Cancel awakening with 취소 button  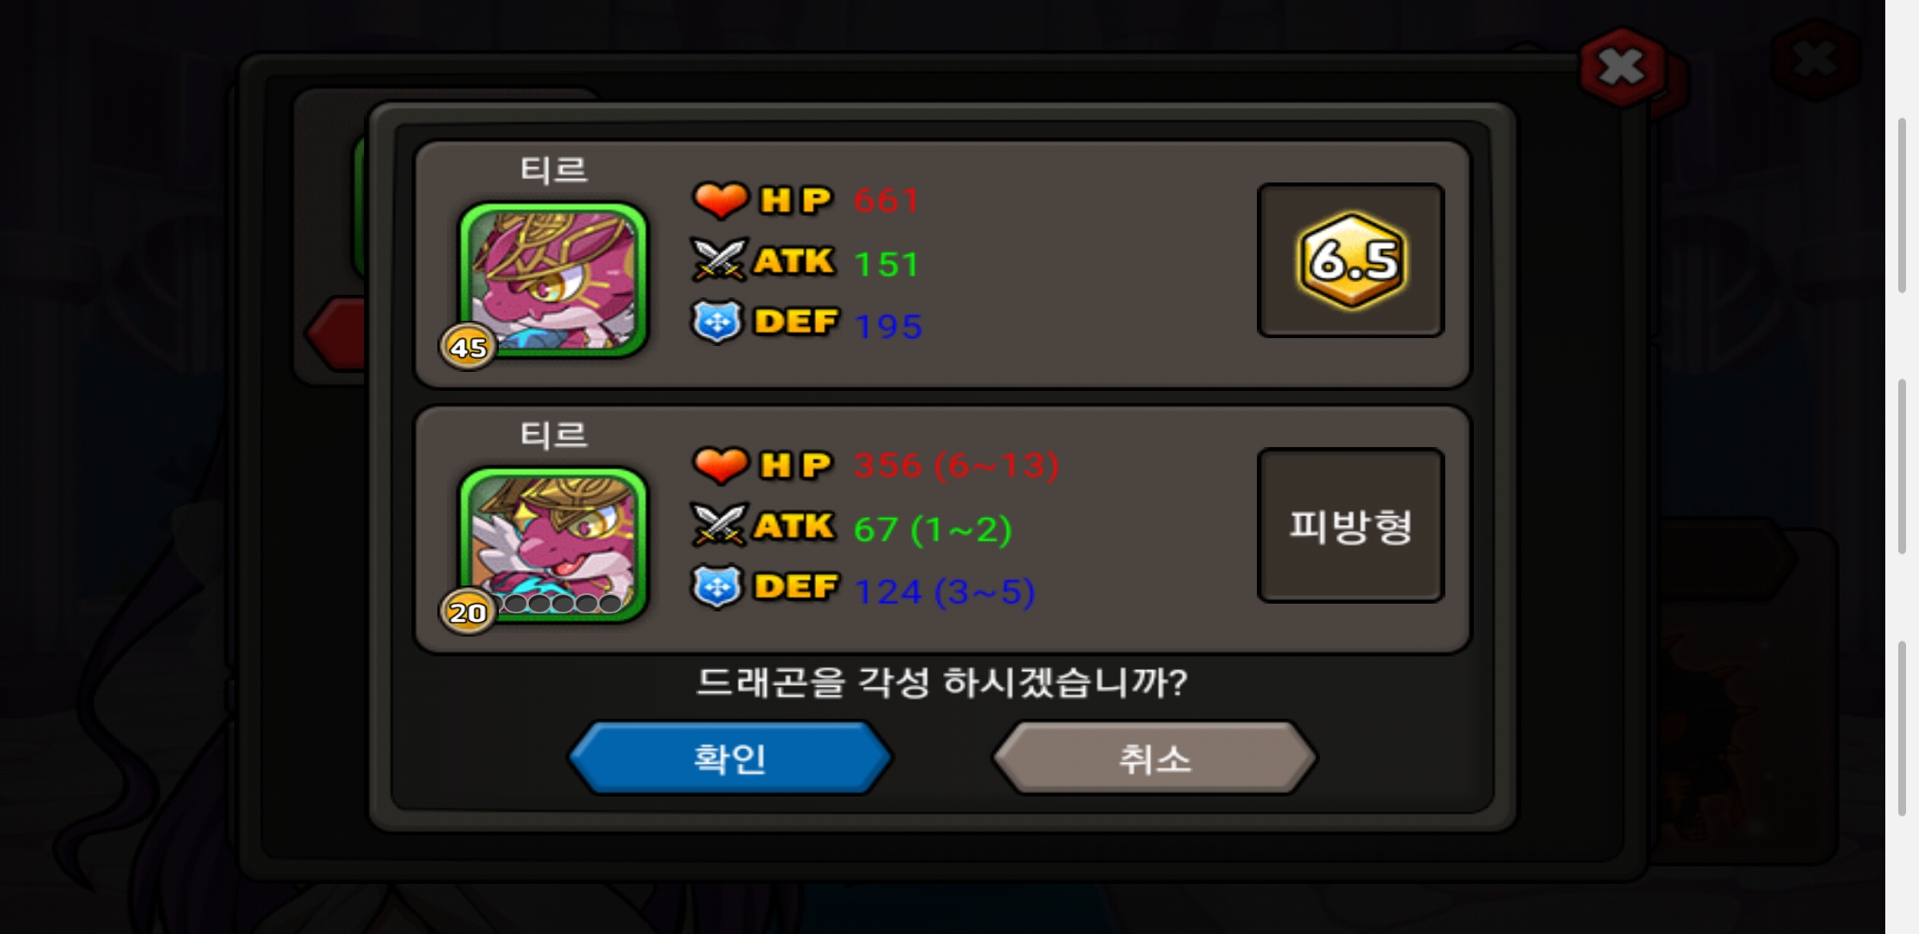[1155, 758]
